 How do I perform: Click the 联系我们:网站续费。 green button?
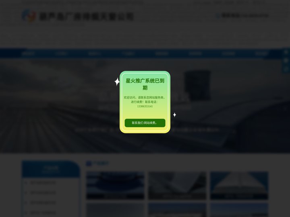click(x=145, y=123)
